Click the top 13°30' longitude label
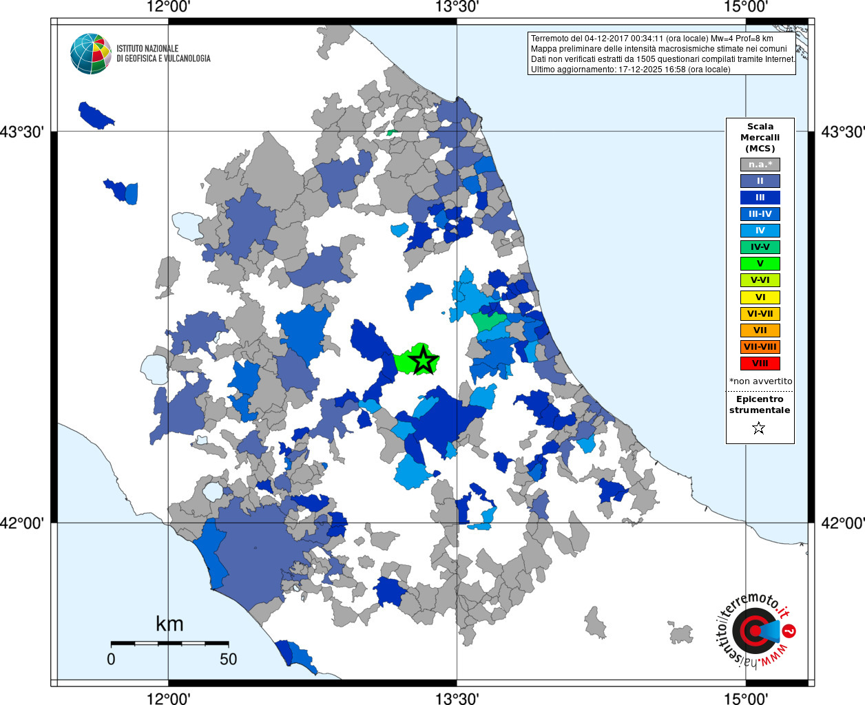This screenshot has width=865, height=705. coord(457,7)
